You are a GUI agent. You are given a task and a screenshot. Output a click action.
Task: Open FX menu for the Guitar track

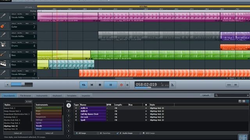click(x=34, y=23)
